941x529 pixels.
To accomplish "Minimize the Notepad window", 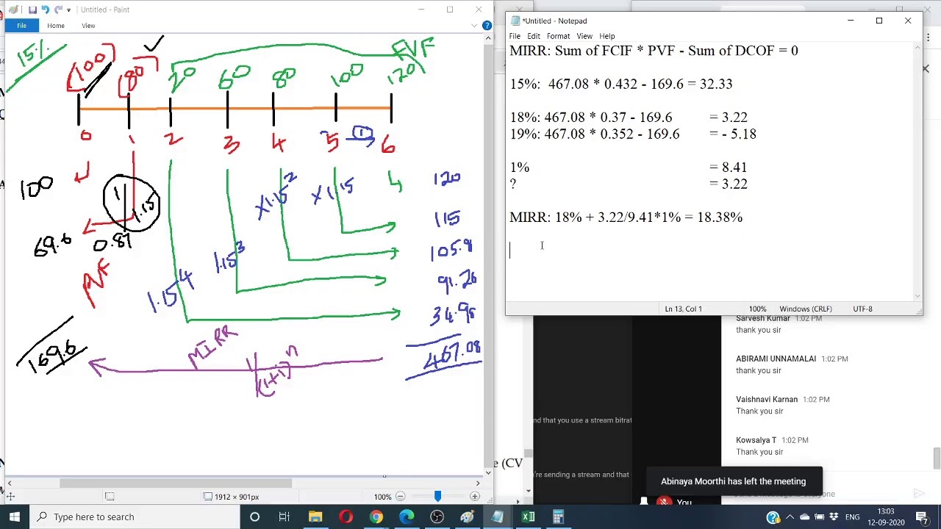I will 851,21.
